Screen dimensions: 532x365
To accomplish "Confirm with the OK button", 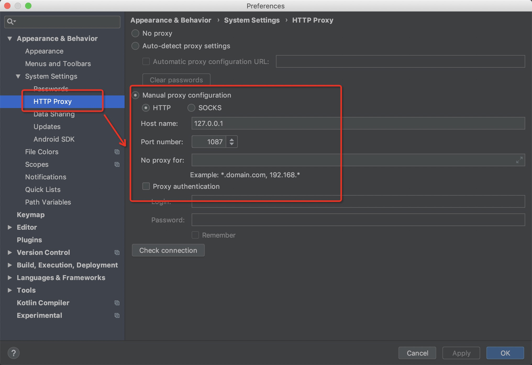I will pyautogui.click(x=505, y=353).
